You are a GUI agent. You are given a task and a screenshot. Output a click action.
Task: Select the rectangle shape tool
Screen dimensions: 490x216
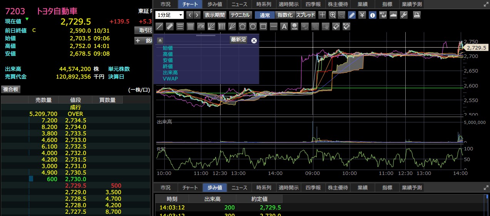(263, 26)
